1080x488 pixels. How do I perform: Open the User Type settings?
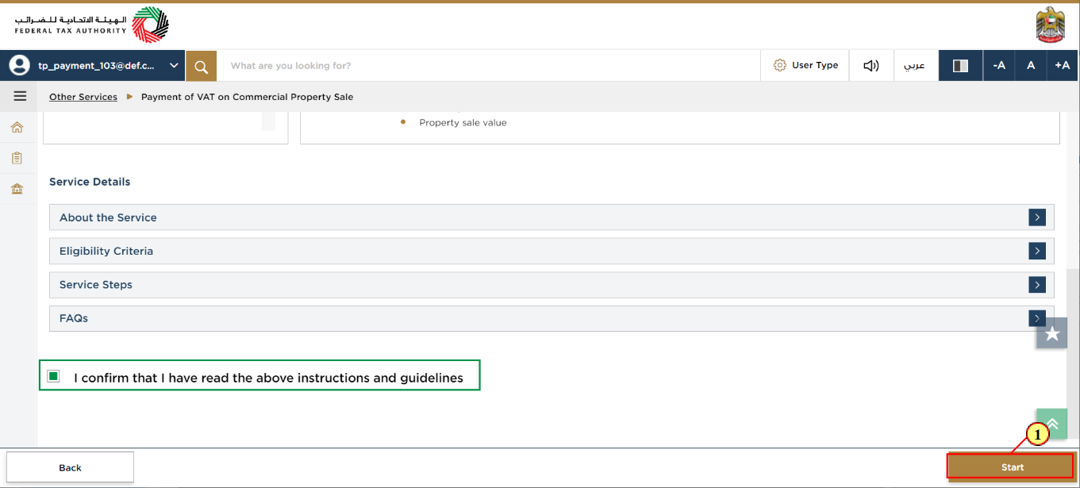click(805, 66)
